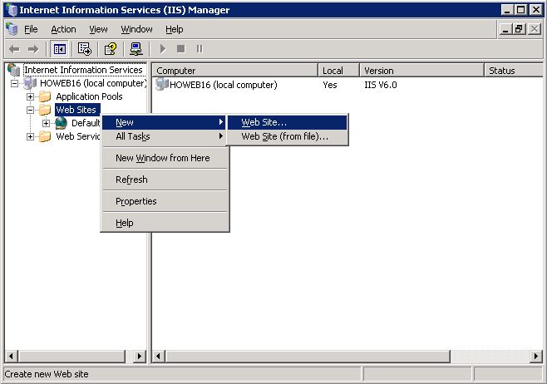Screen dimensions: 547x384
Task: Maximize the IIS Manager window
Action: pyautogui.click(x=521, y=10)
